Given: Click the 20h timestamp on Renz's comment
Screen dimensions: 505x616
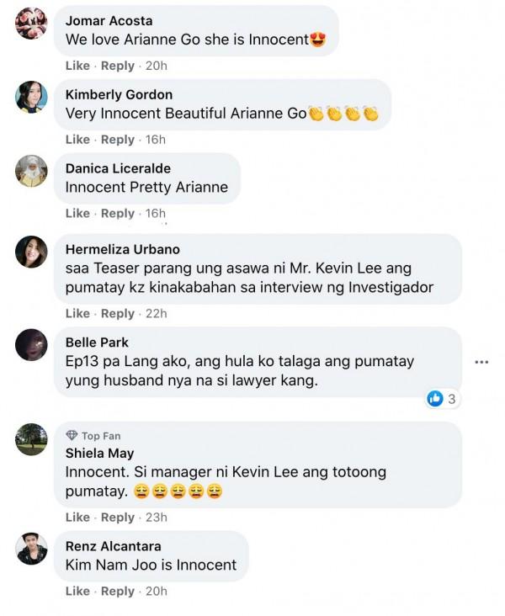Looking at the screenshot, I should (x=157, y=592).
